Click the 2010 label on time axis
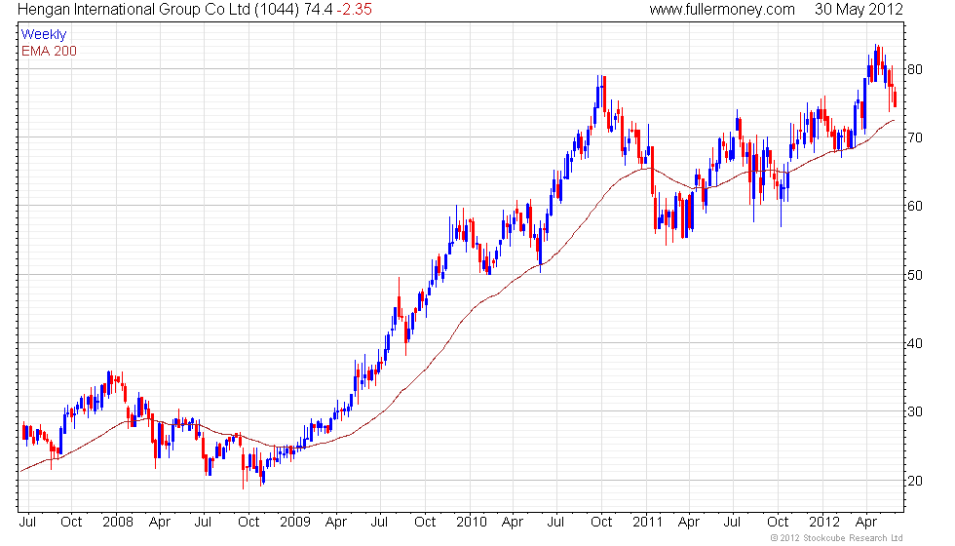 472,523
